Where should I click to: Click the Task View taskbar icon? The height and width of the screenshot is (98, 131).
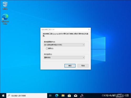click(x=50, y=96)
